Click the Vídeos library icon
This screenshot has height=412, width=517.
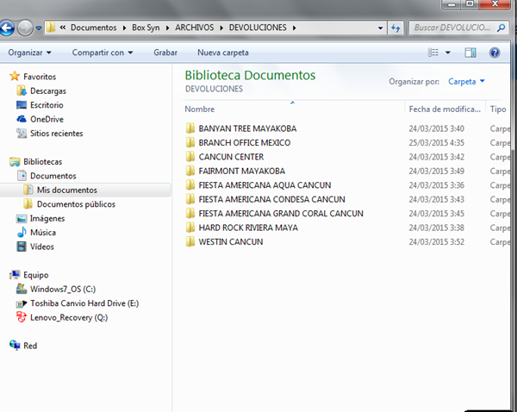[22, 247]
